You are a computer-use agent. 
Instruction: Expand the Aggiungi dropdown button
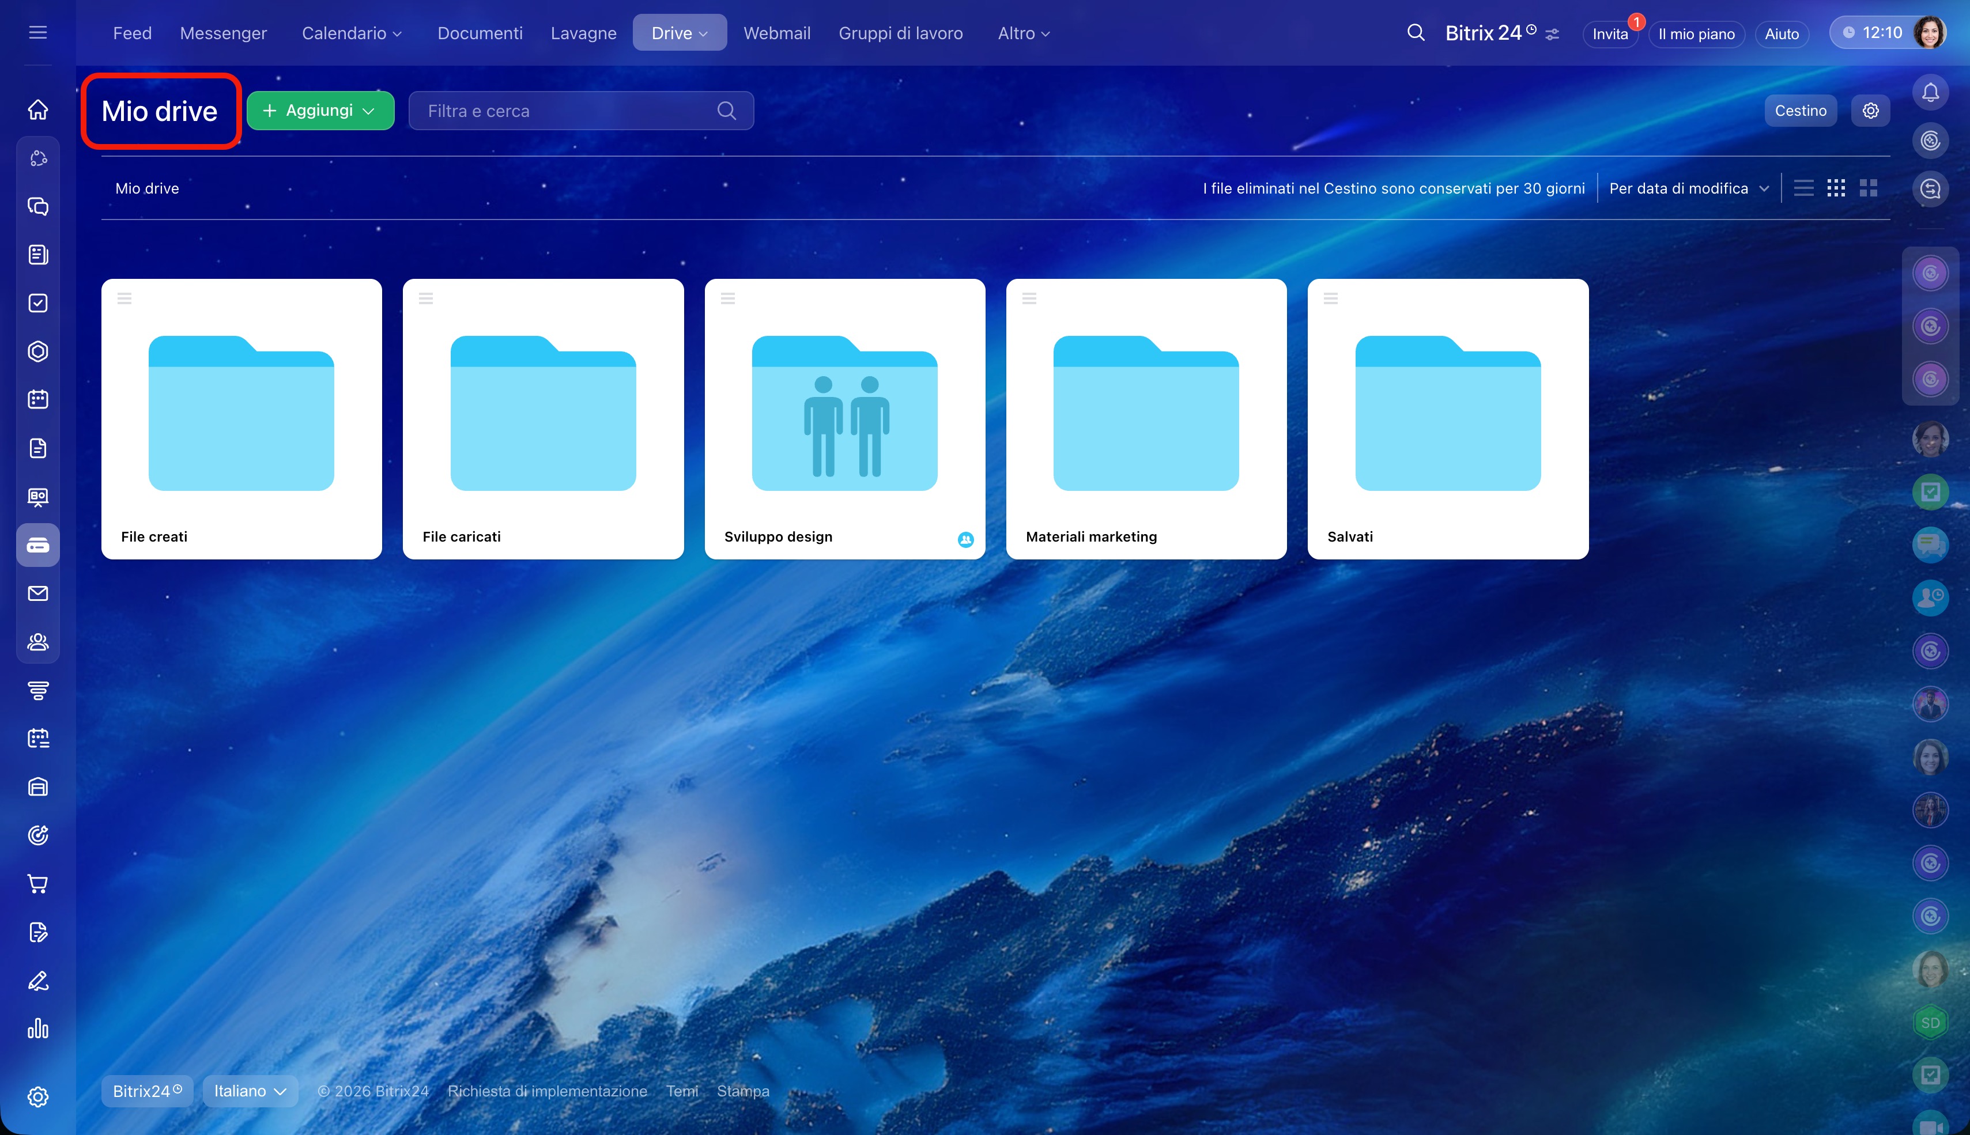[320, 111]
